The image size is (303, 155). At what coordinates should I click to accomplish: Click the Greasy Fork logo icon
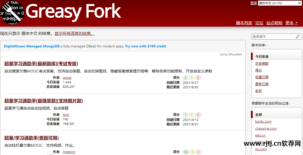click(x=12, y=13)
